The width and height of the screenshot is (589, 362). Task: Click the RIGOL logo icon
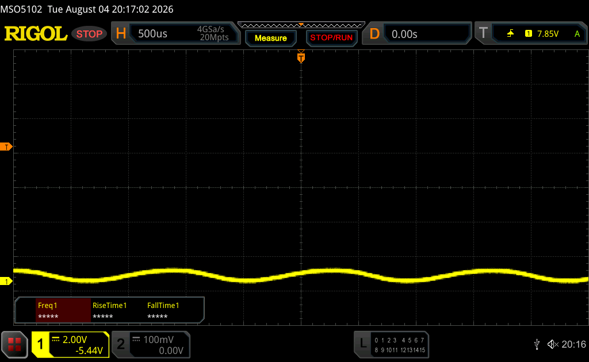(36, 34)
